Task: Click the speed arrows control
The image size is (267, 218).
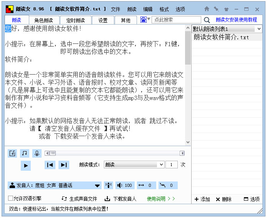Action: tap(147, 185)
